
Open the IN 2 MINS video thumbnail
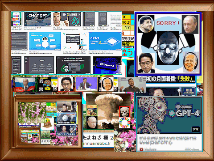67,19
